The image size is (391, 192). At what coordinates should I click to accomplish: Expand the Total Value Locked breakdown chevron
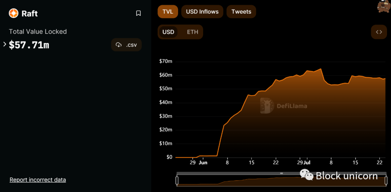5,44
